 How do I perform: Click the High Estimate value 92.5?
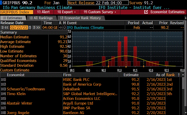tap(63, 47)
